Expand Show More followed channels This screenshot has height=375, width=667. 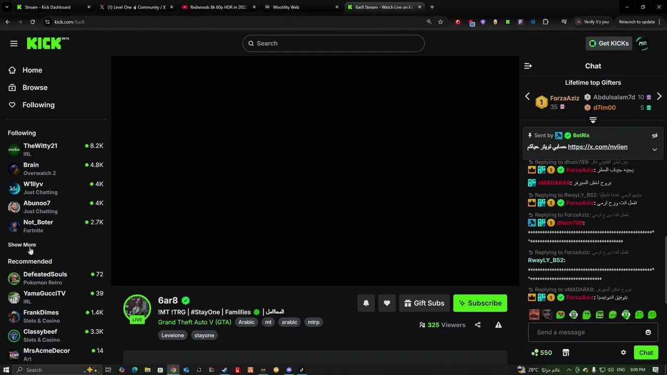point(22,245)
